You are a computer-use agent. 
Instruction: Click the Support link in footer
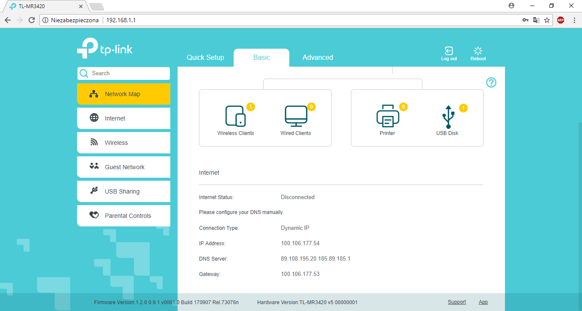[x=457, y=302]
